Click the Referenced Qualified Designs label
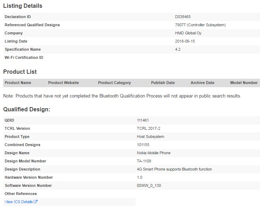This screenshot has height=206, width=260. (x=32, y=25)
